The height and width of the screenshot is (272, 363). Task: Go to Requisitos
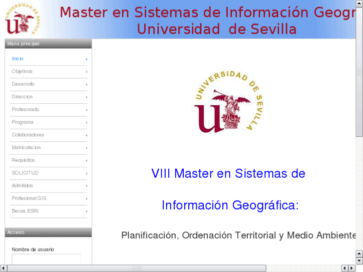coord(23,160)
